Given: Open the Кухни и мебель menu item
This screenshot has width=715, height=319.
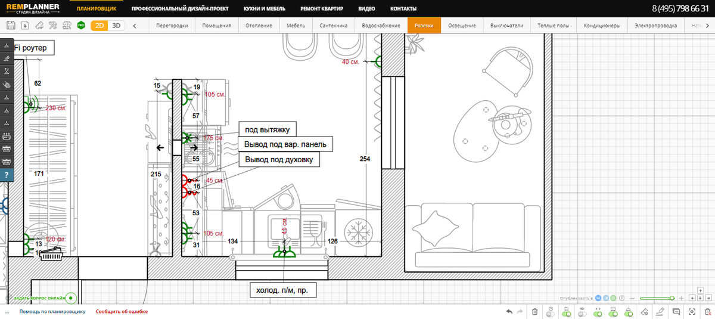Looking at the screenshot, I should tap(265, 8).
